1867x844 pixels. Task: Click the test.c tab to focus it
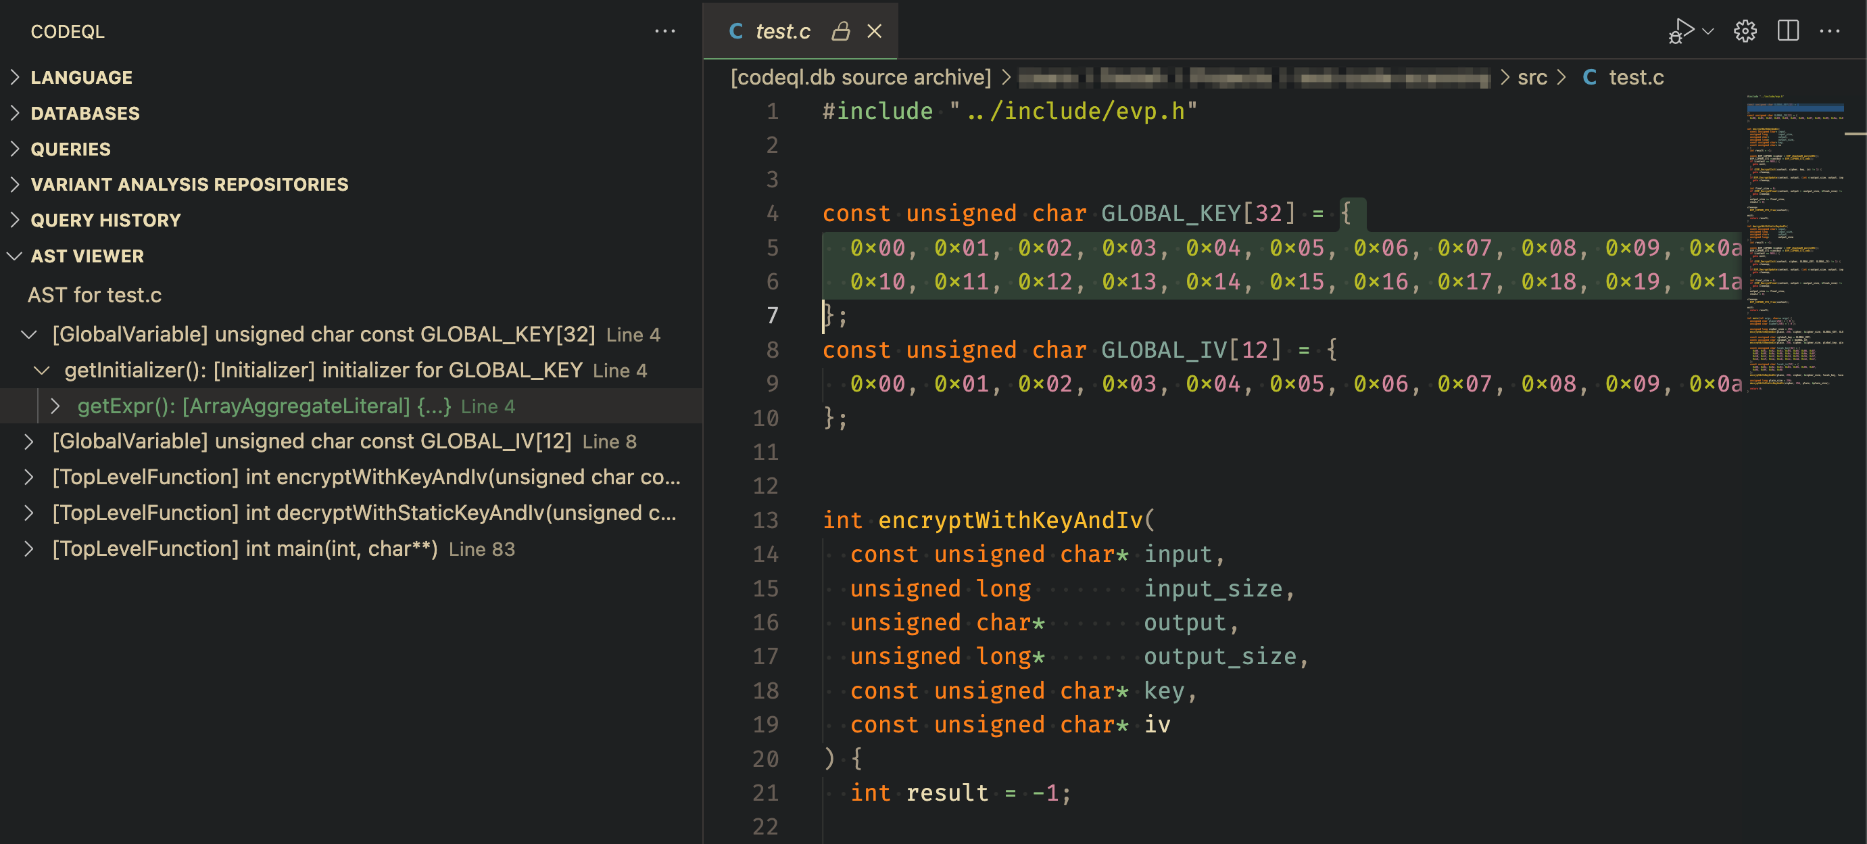(786, 31)
